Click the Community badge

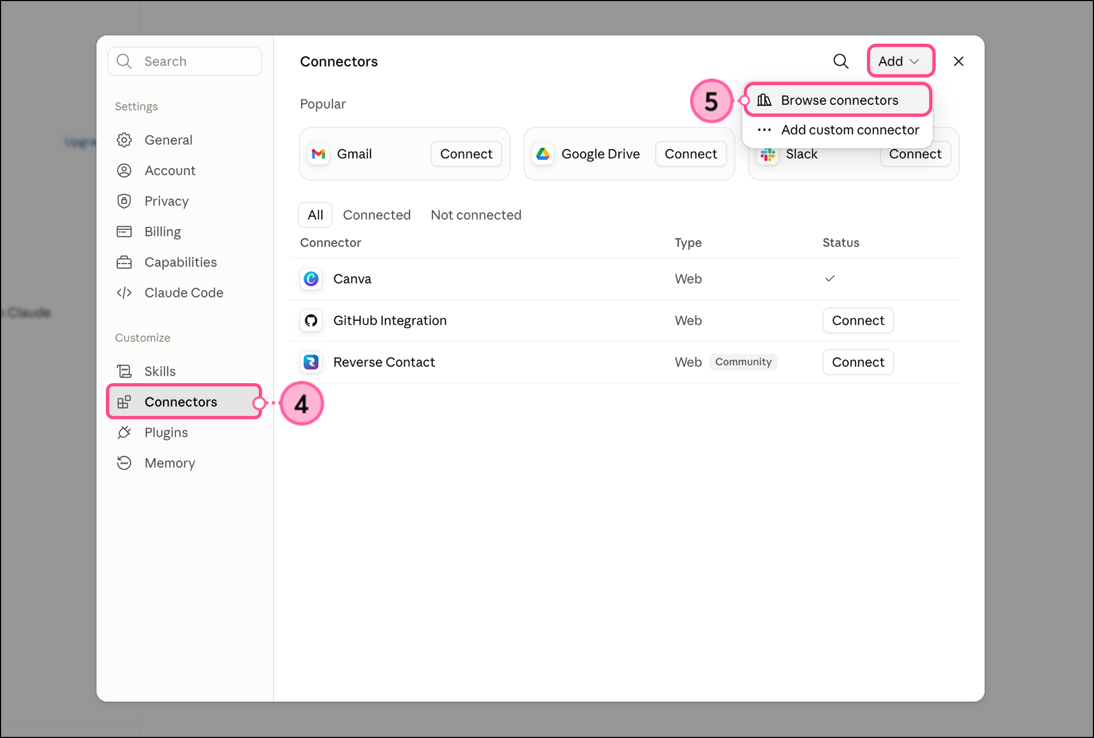coord(743,362)
